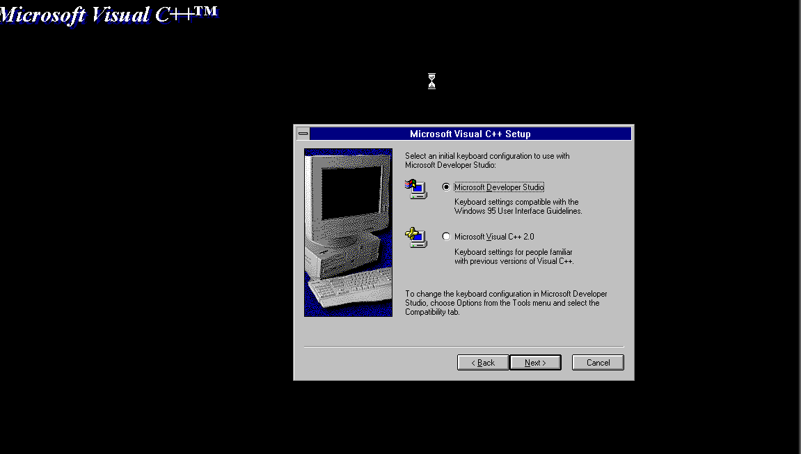
Task: Click the 'Windows 95 User Interface Guidelines.' text
Action: pos(518,211)
